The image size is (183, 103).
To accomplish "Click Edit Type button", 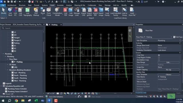I will point(178,37).
